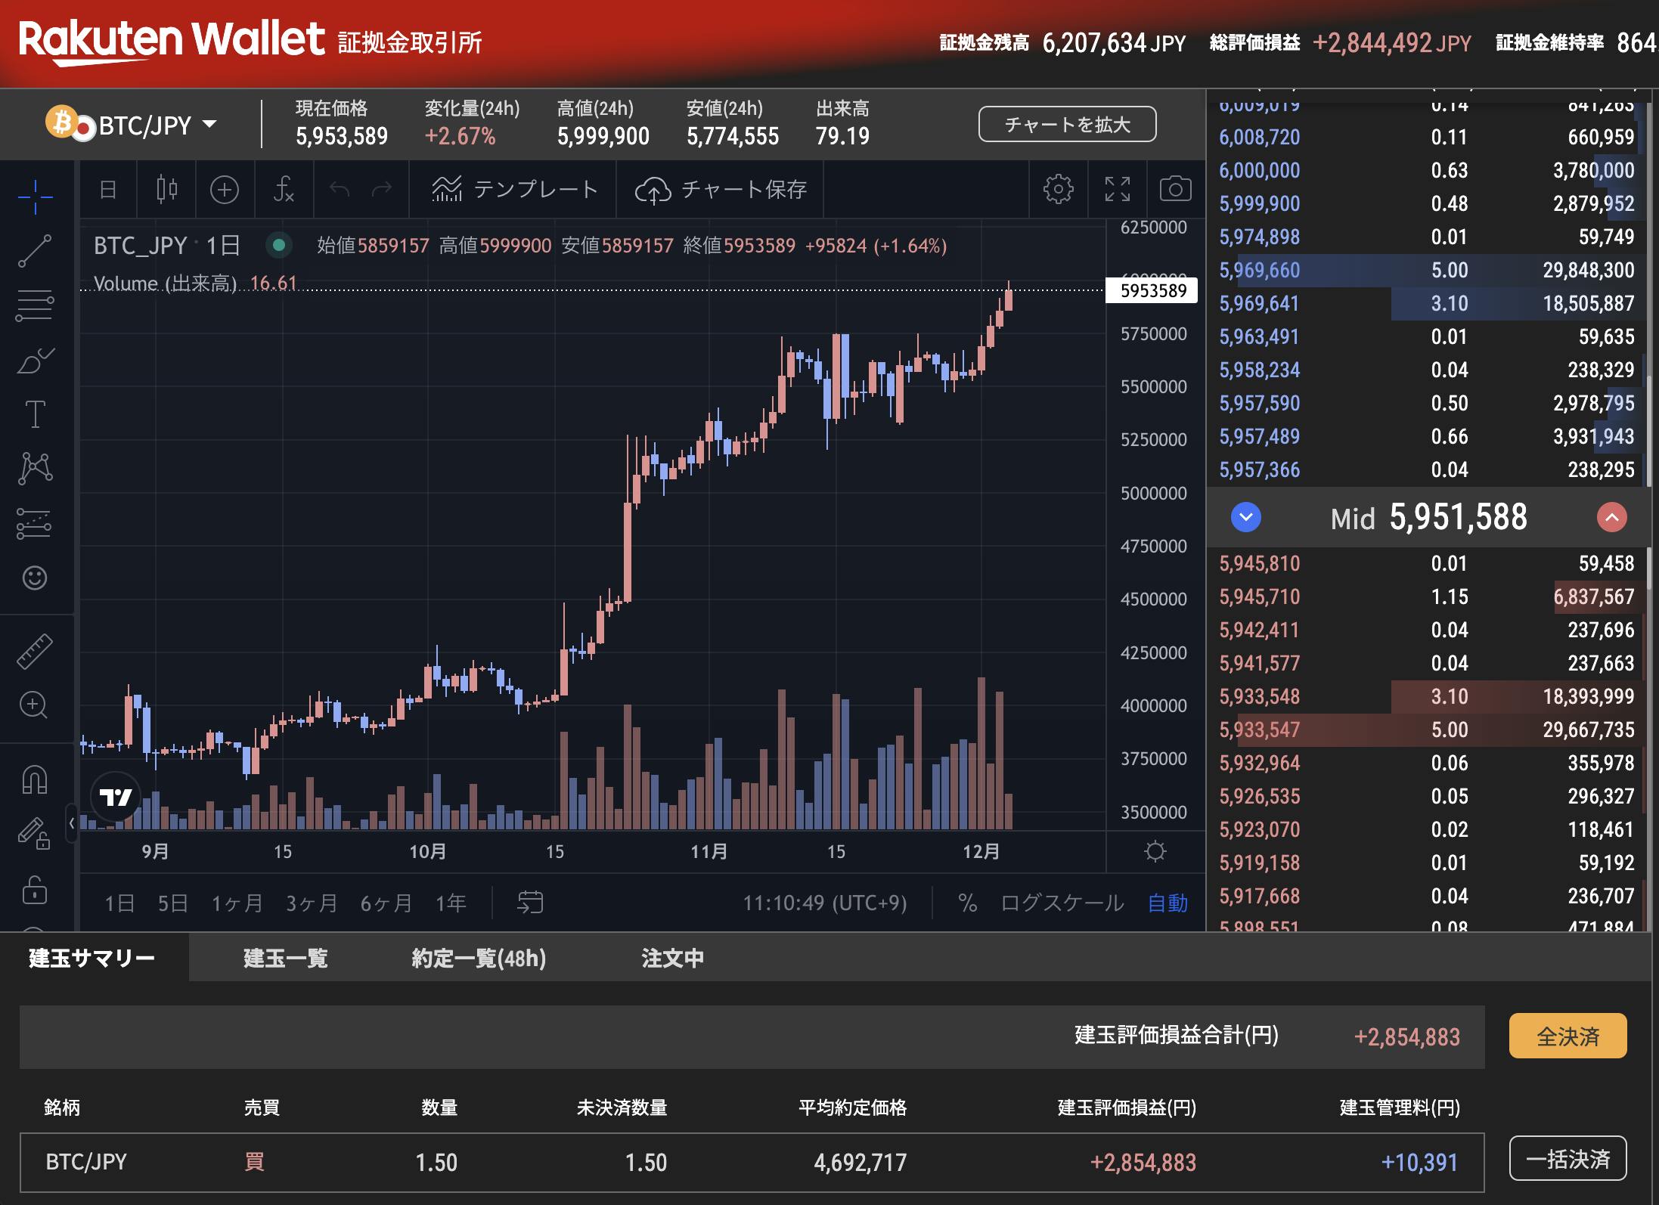Image resolution: width=1659 pixels, height=1205 pixels.
Task: Switch to the 建玉一覧 tab
Action: [284, 958]
